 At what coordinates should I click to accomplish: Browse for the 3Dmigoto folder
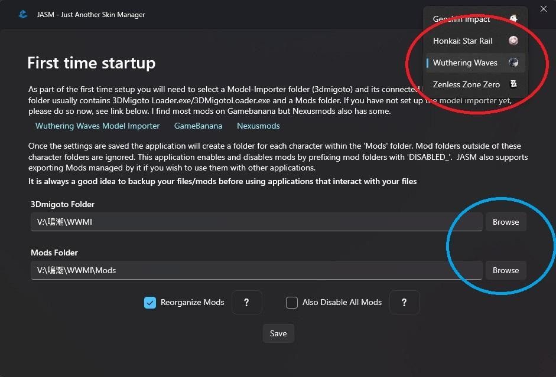pyautogui.click(x=505, y=222)
